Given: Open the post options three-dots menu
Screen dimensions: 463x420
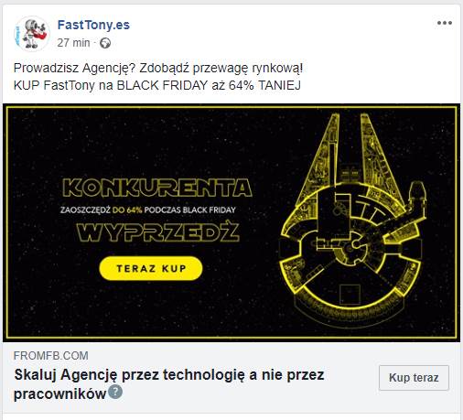Looking at the screenshot, I should pyautogui.click(x=445, y=23).
